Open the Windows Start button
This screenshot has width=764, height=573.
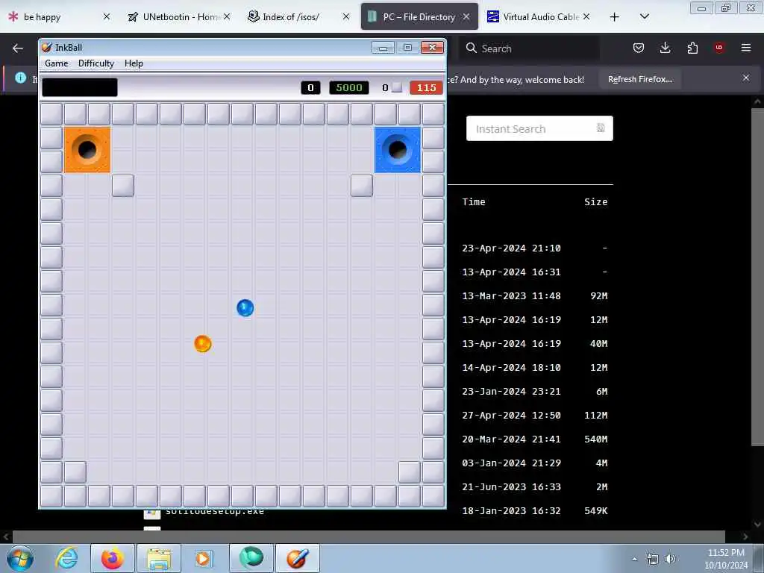click(x=20, y=558)
